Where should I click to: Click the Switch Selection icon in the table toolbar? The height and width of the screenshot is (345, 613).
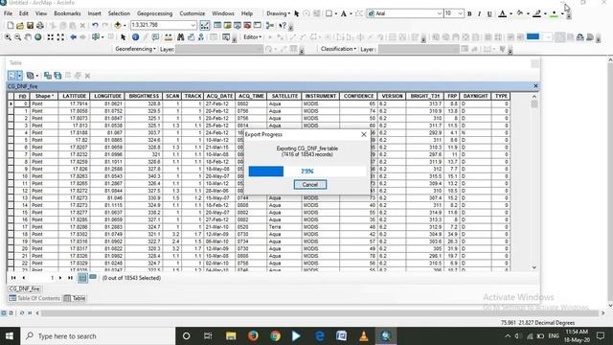pos(57,76)
